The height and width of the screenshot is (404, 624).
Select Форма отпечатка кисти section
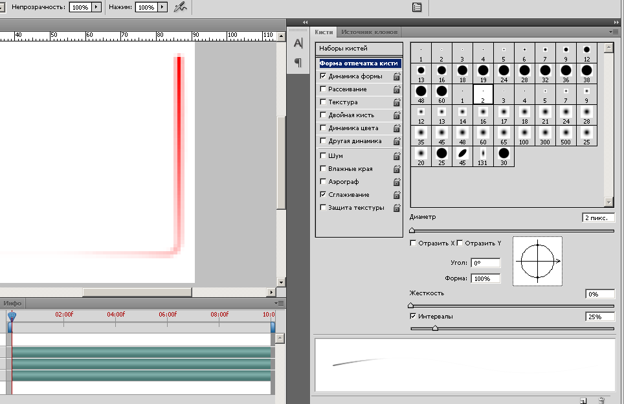359,63
